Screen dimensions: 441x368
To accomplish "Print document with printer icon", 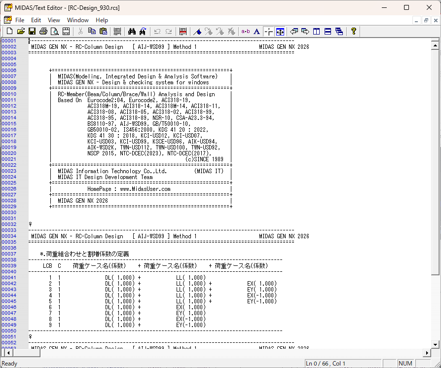I will tap(43, 31).
